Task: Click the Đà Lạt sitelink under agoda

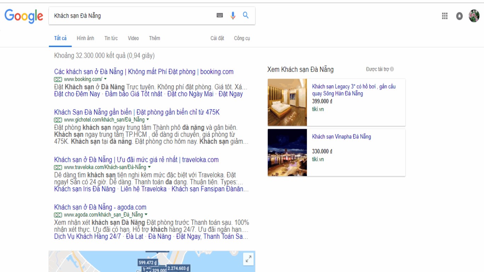Action: coord(135,236)
